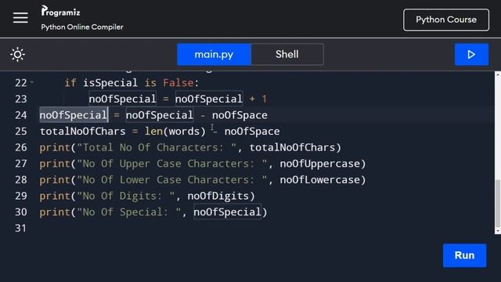This screenshot has height=282, width=501.
Task: Click the Python Online Compiler title
Action: 82,27
